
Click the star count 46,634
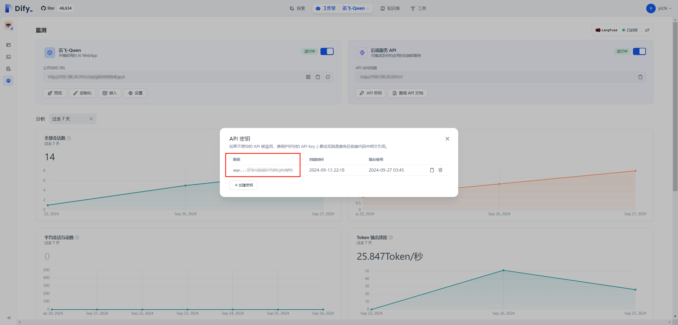tap(65, 8)
